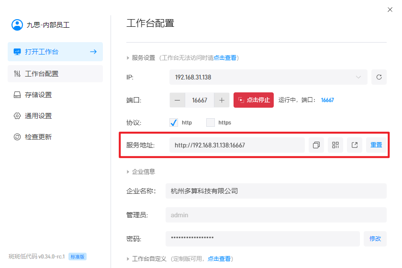
Task: Expand the 工作台自定义 section
Action: (128, 259)
